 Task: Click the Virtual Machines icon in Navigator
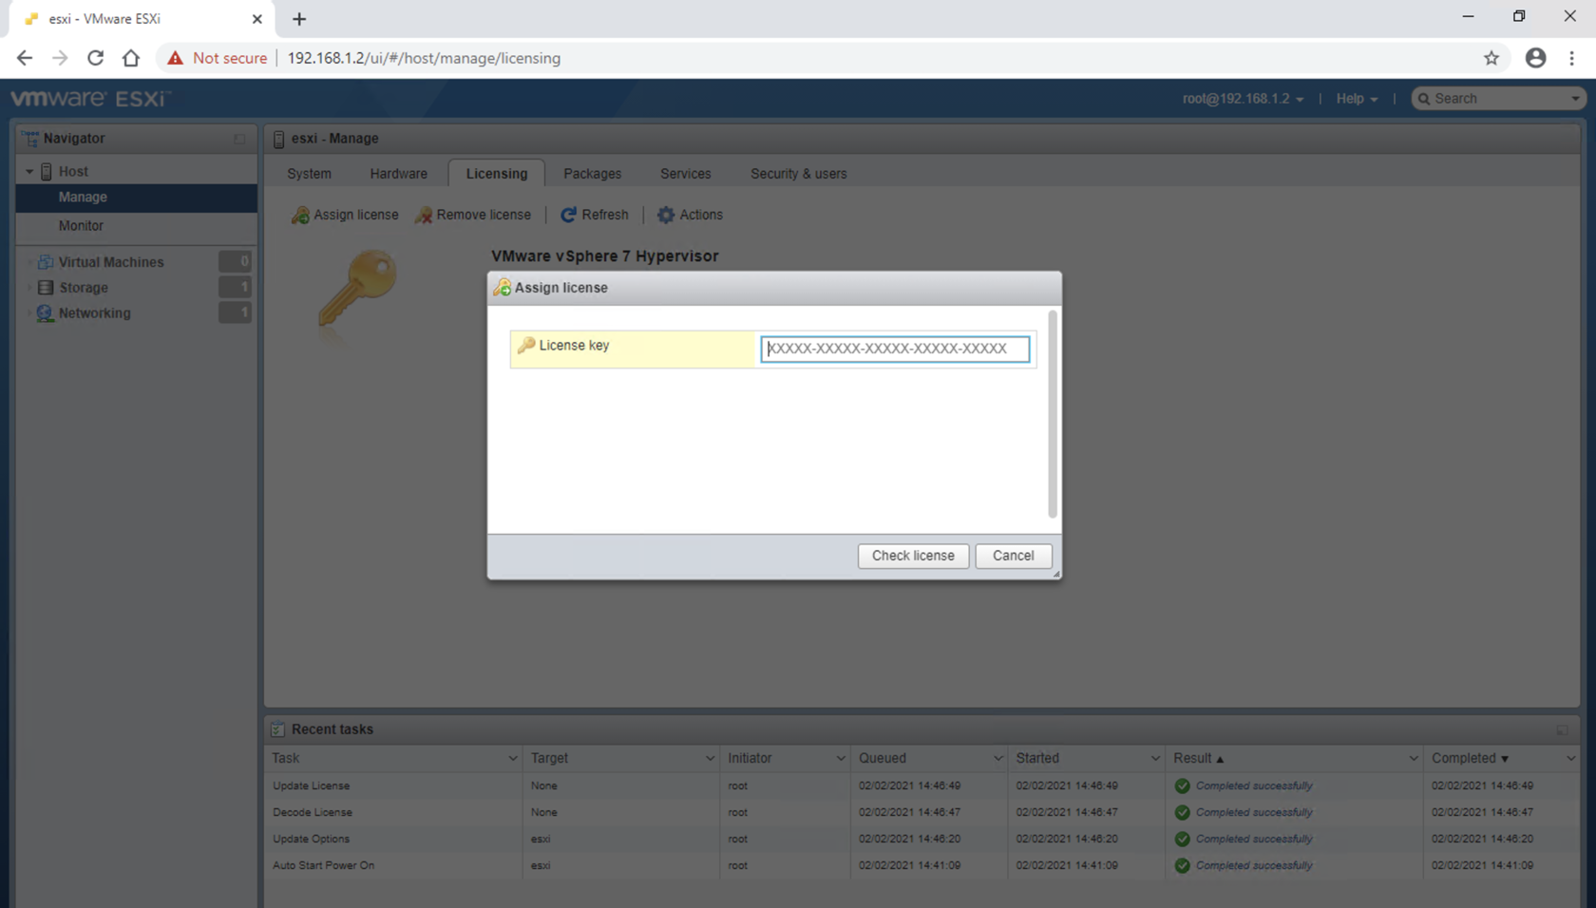click(x=45, y=261)
